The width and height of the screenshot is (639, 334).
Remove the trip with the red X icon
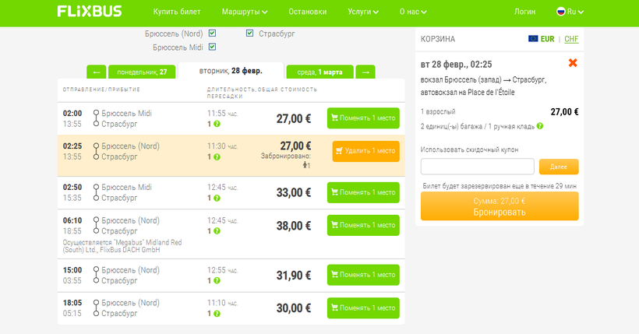pos(573,63)
